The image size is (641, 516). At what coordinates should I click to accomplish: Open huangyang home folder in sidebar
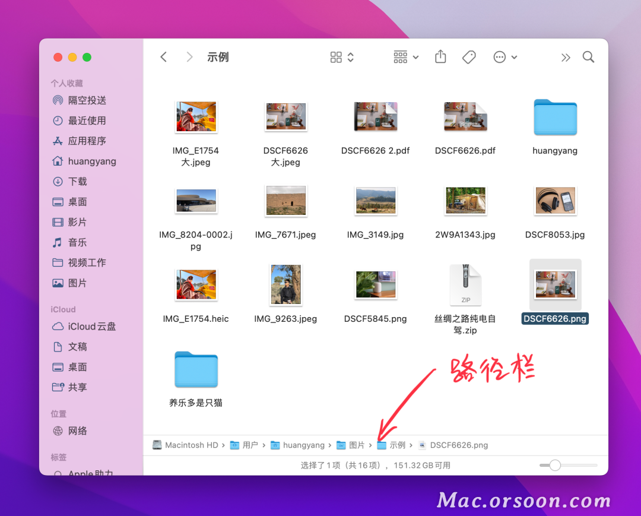(84, 161)
